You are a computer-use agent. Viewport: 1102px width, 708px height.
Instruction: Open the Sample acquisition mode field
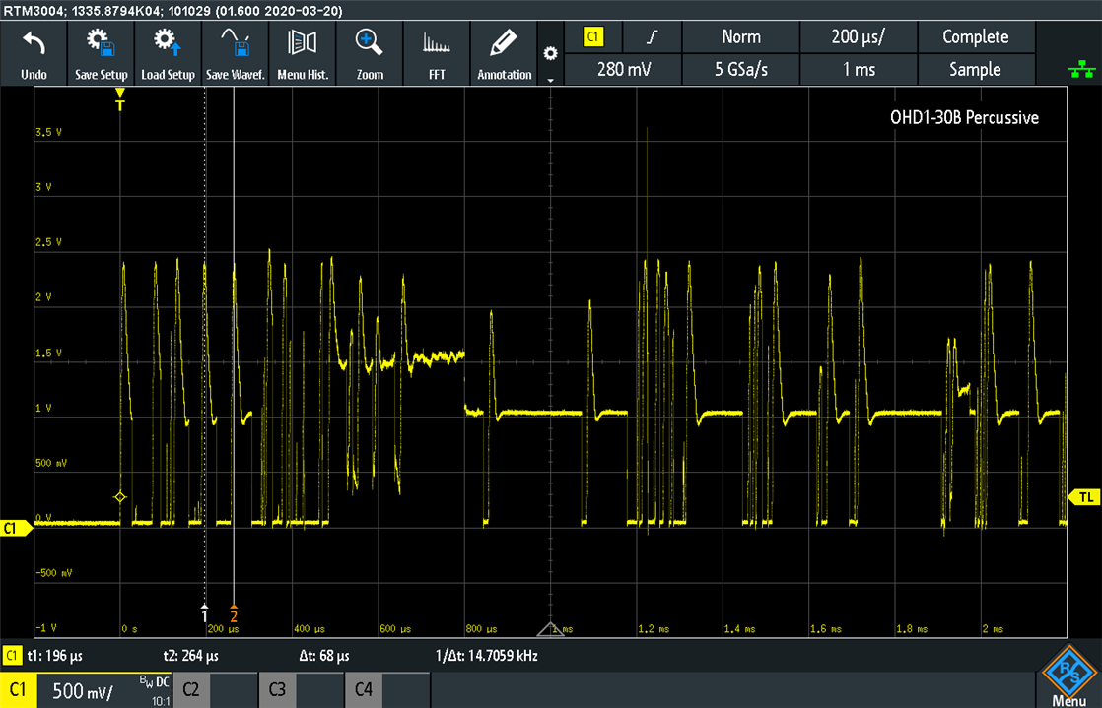coord(976,70)
